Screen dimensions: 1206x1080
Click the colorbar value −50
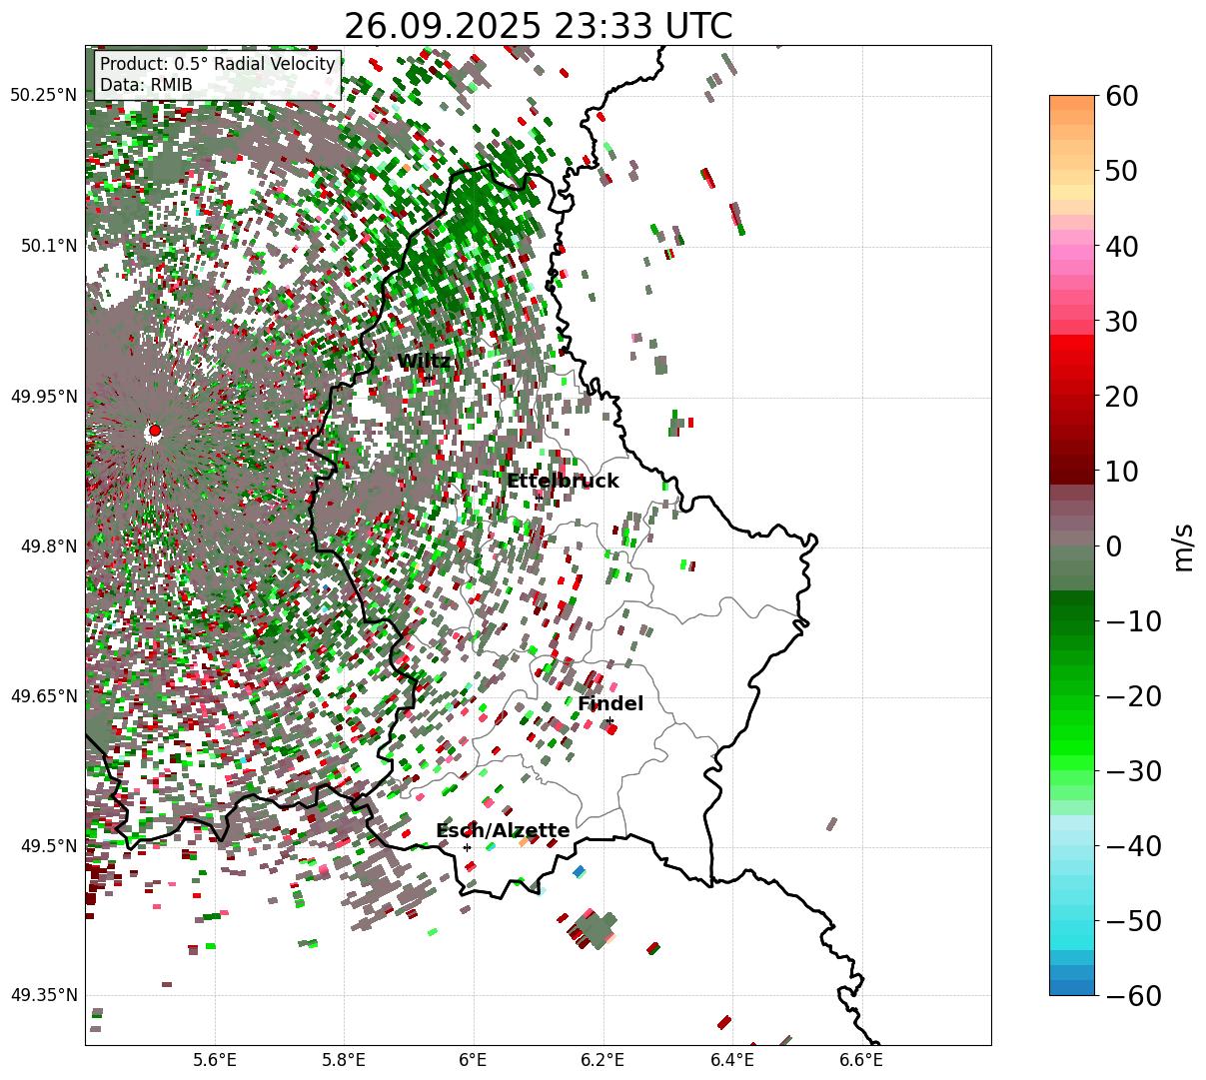click(x=1133, y=921)
